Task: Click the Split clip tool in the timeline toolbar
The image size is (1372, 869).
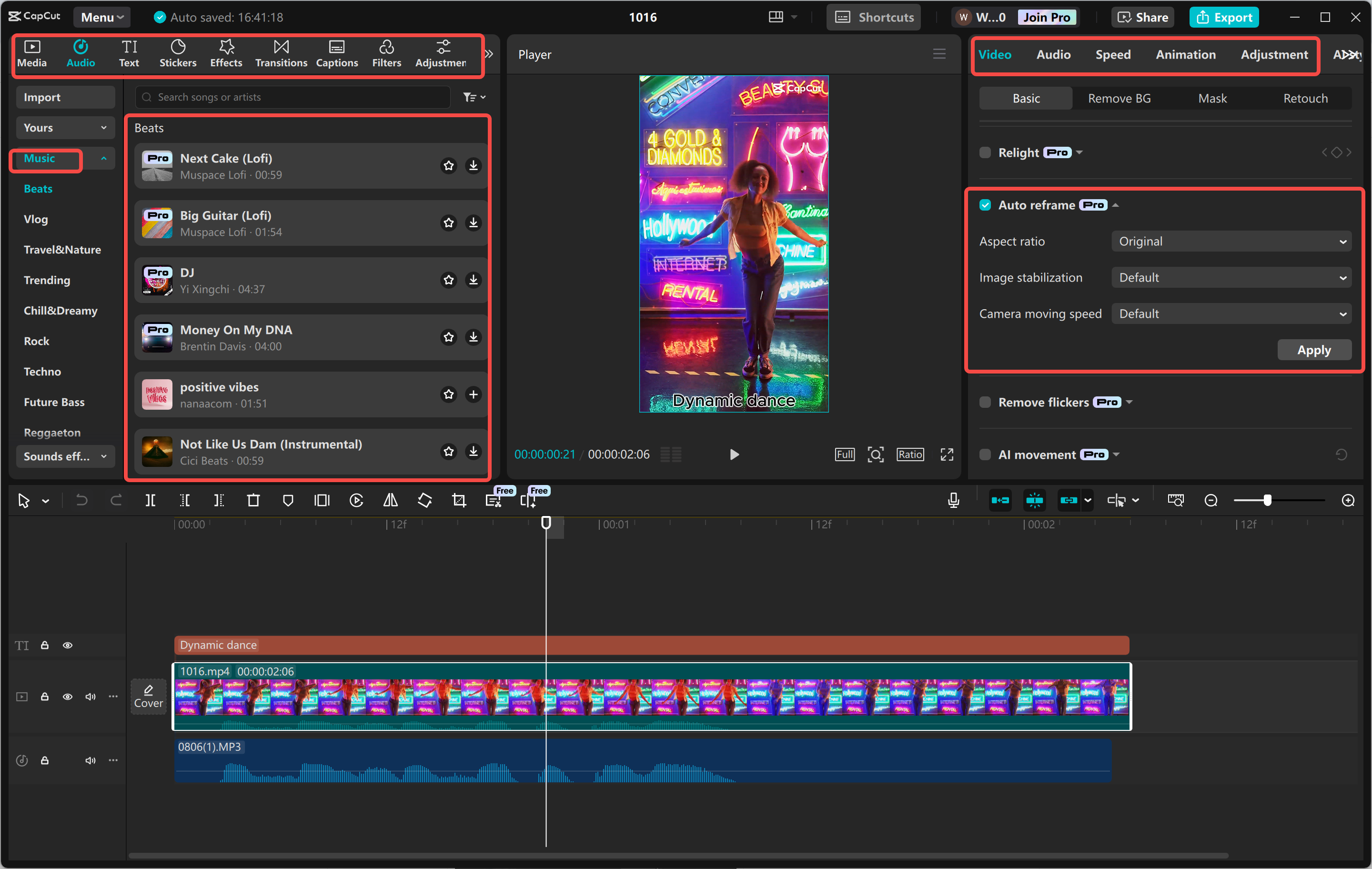Action: [151, 500]
